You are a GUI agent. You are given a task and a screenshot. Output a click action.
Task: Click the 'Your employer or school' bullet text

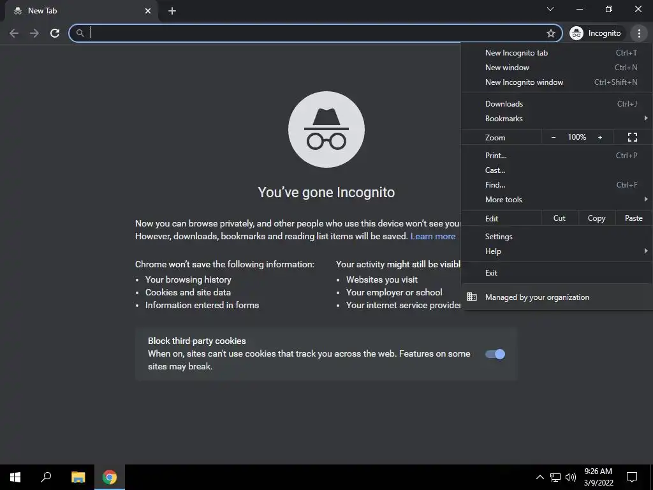click(x=394, y=292)
